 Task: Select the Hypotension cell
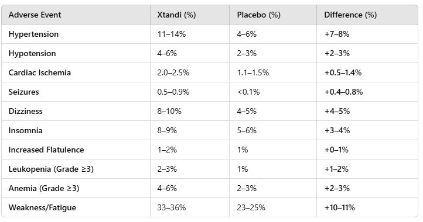(x=32, y=53)
